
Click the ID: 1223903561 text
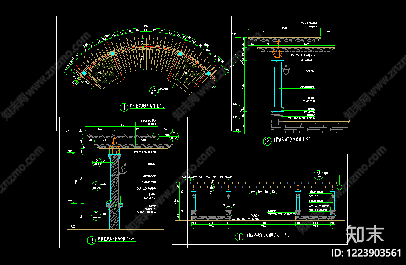click(x=366, y=253)
